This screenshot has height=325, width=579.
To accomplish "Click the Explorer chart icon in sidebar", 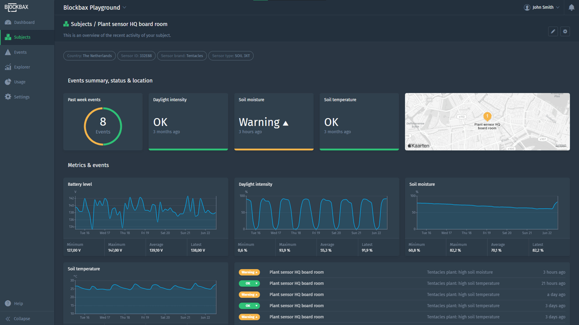I will 8,67.
